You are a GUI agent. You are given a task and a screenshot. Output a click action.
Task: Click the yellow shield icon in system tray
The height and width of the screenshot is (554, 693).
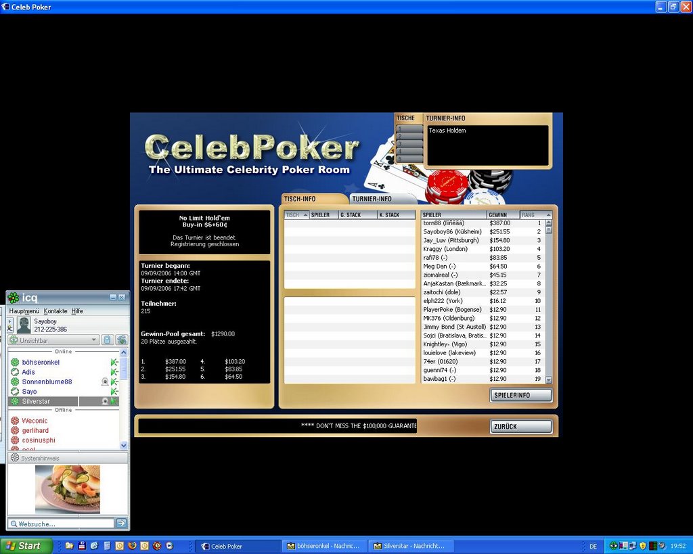click(x=643, y=546)
